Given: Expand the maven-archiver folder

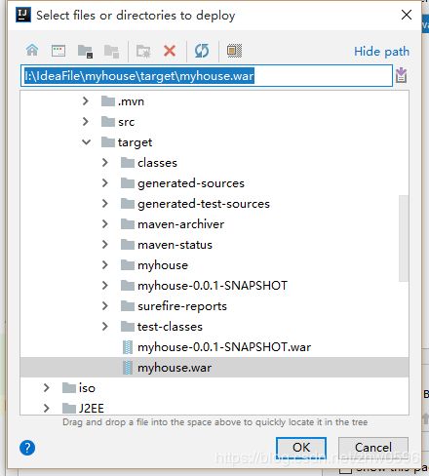Looking at the screenshot, I should point(105,224).
